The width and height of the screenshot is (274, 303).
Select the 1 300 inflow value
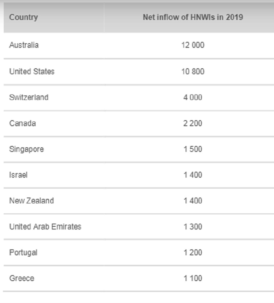point(193,227)
